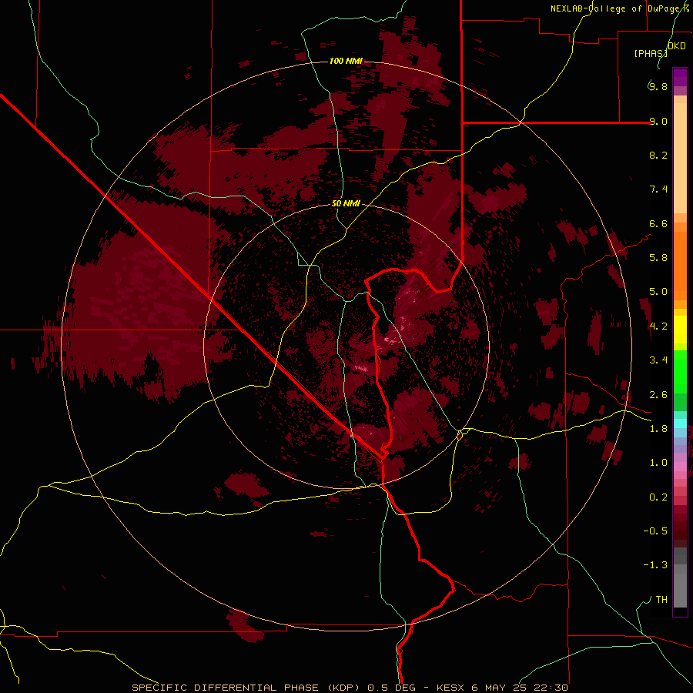Click the -1.3 color scale value
Image resolution: width=693 pixels, height=693 pixels.
click(655, 565)
